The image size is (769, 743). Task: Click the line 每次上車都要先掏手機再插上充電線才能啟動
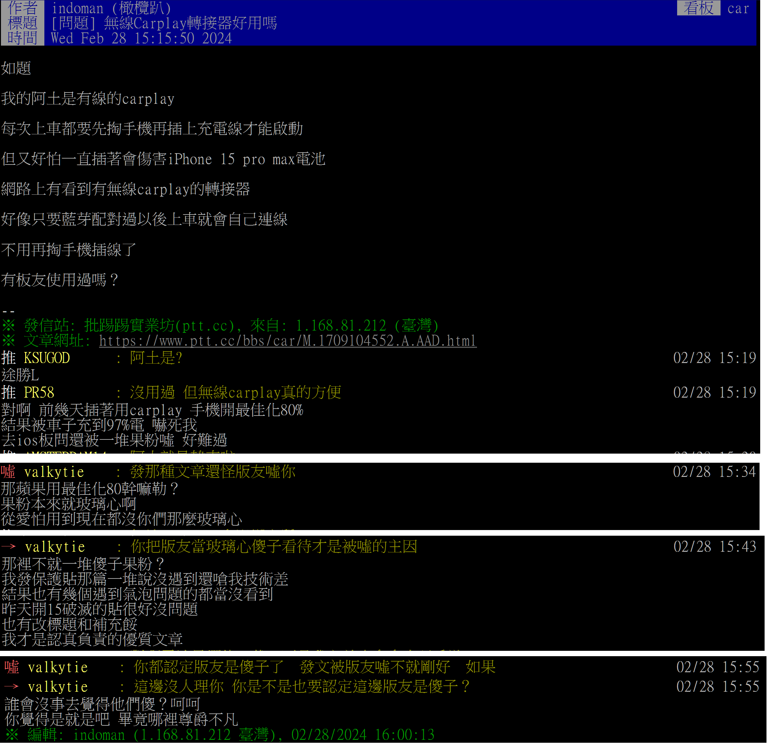tap(152, 129)
